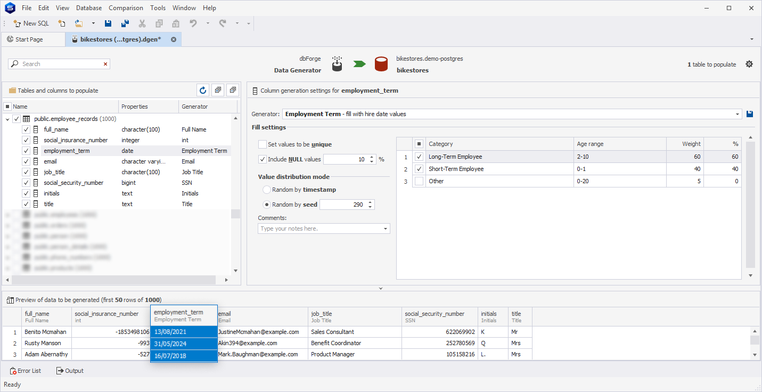
Task: Click the New SQL toolbar button
Action: pyautogui.click(x=31, y=23)
